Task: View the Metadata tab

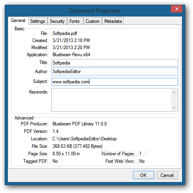Action: pyautogui.click(x=113, y=21)
